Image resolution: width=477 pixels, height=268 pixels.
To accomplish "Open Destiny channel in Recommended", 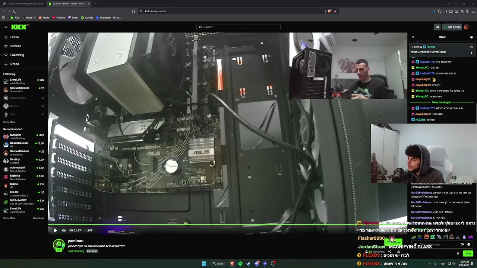I will point(24,161).
